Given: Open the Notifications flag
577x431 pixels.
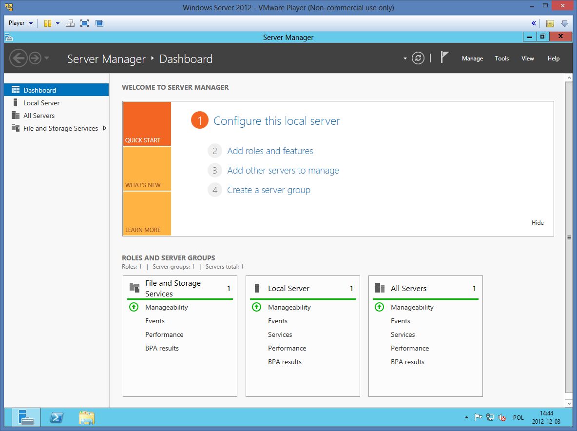Looking at the screenshot, I should [x=444, y=58].
